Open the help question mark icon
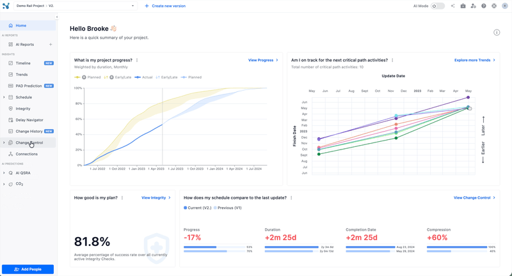The image size is (512, 276). (483, 6)
